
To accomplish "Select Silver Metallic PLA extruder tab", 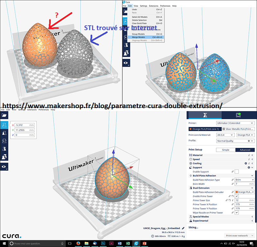I will pos(238,129).
